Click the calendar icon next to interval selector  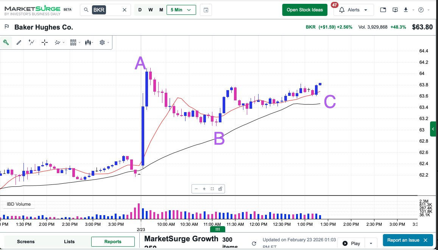pyautogui.click(x=205, y=10)
